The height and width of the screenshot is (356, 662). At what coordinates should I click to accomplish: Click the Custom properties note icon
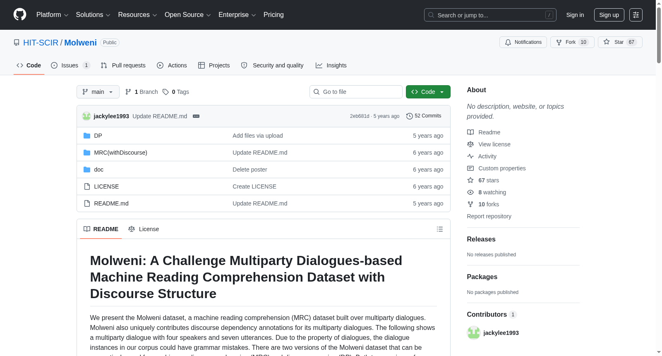[470, 168]
